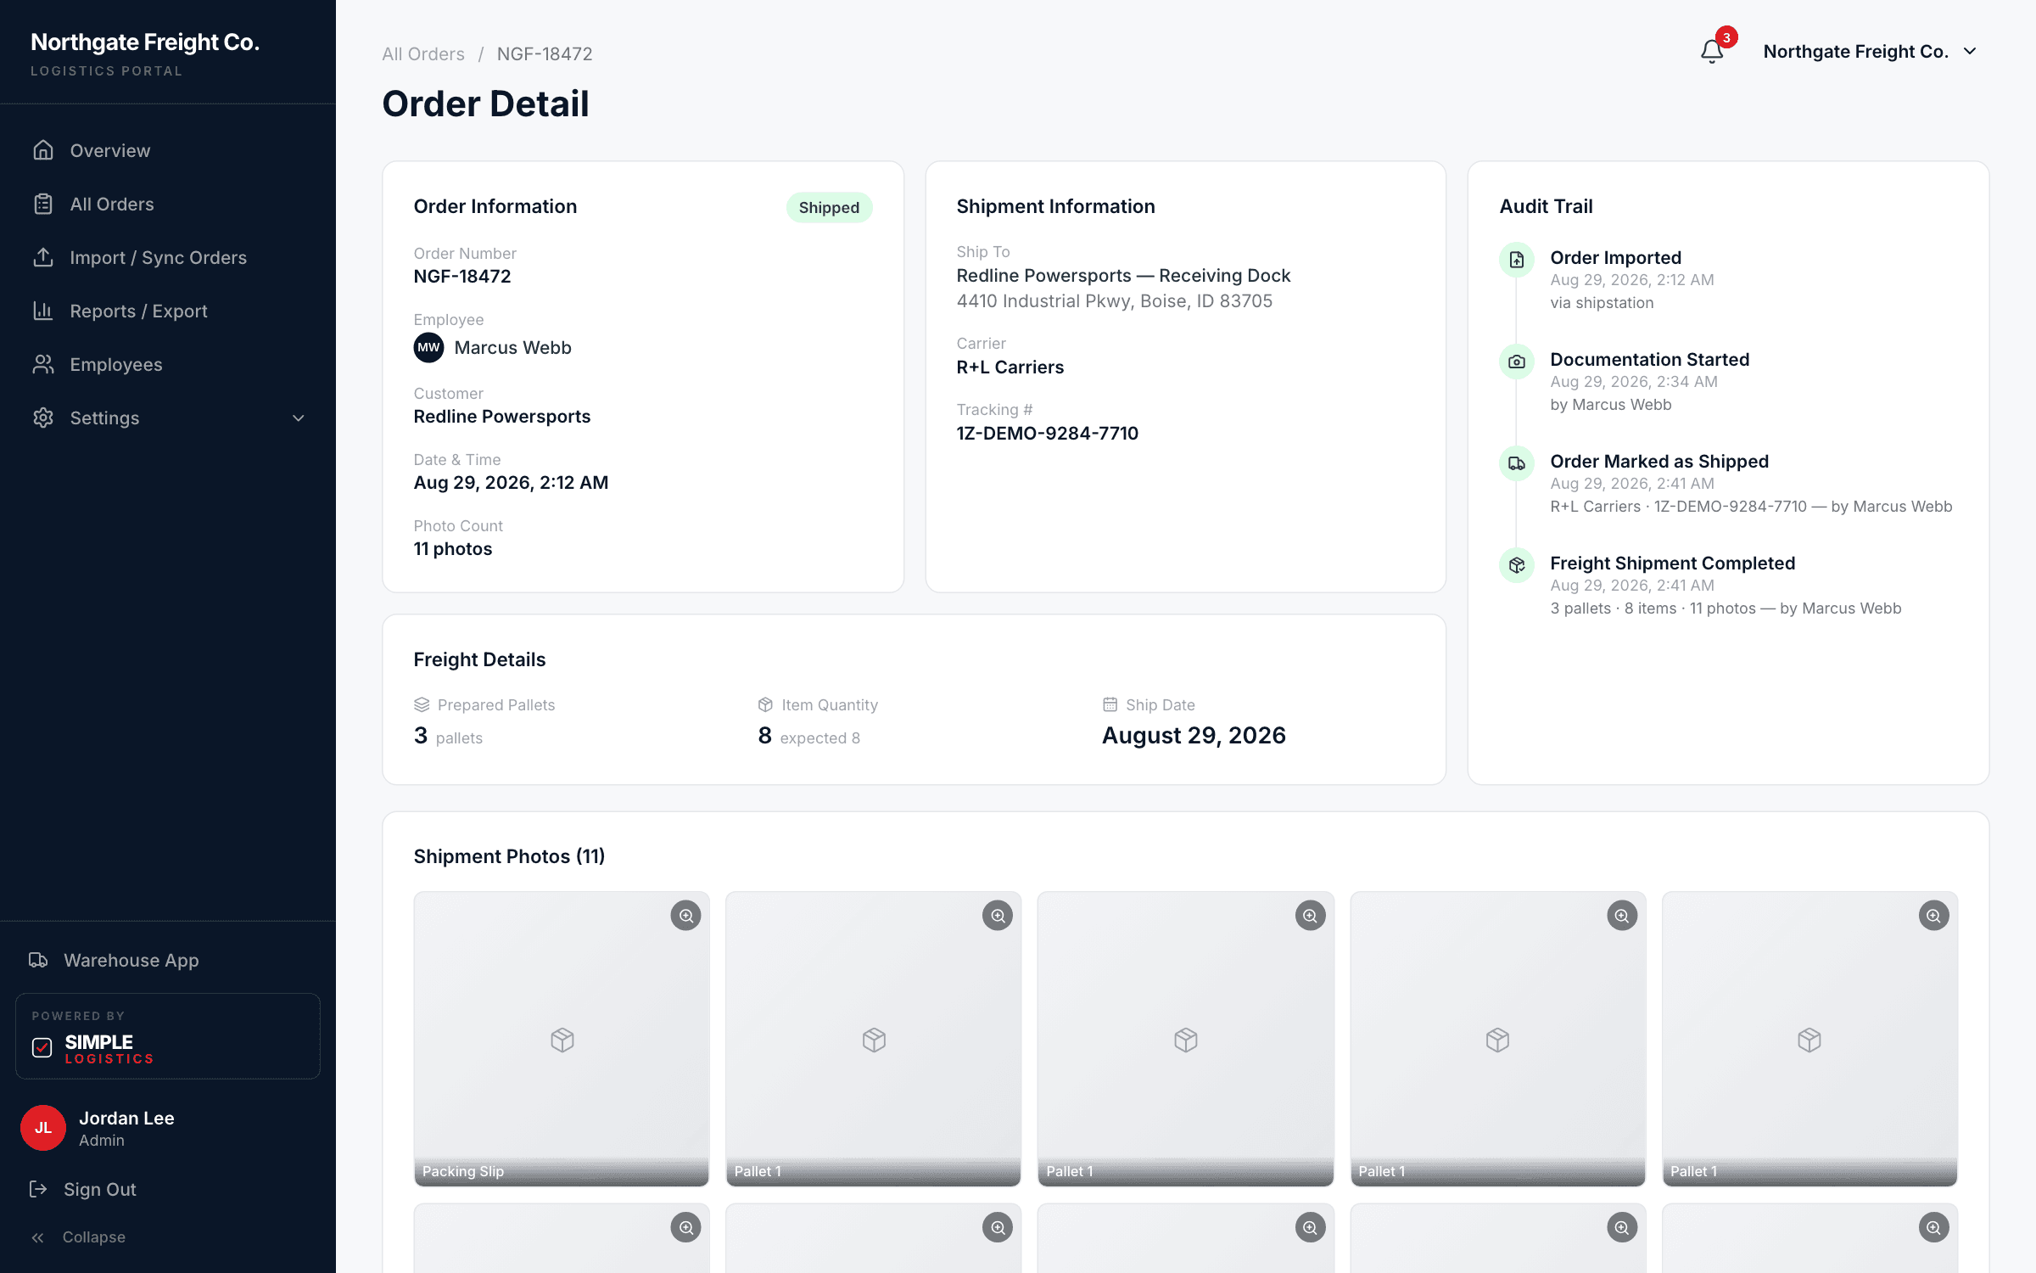The image size is (2036, 1273).
Task: Click the Order Imported audit icon
Action: [x=1517, y=260]
